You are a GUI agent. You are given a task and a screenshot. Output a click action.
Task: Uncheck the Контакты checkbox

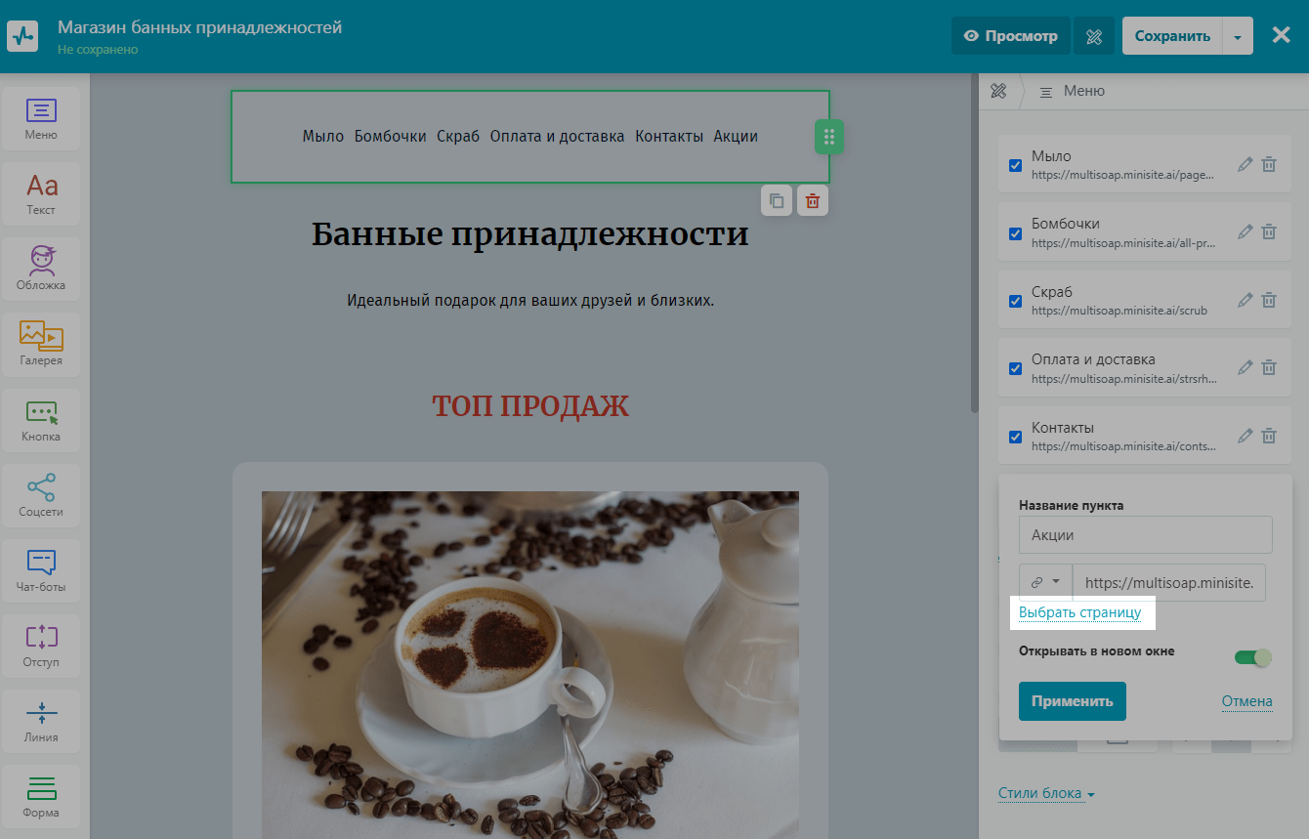tap(1015, 437)
